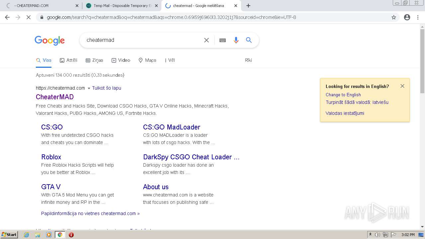The image size is (425, 239).
Task: Click the volume speaker tray icon
Action: (378, 235)
